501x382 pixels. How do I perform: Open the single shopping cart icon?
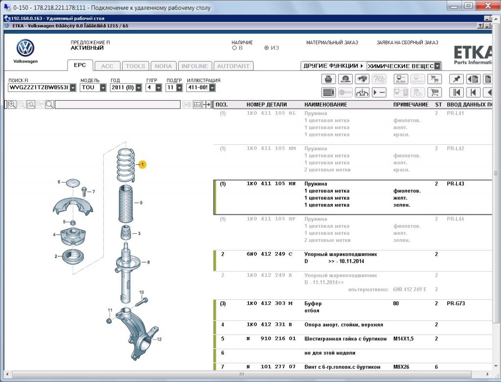click(x=434, y=92)
